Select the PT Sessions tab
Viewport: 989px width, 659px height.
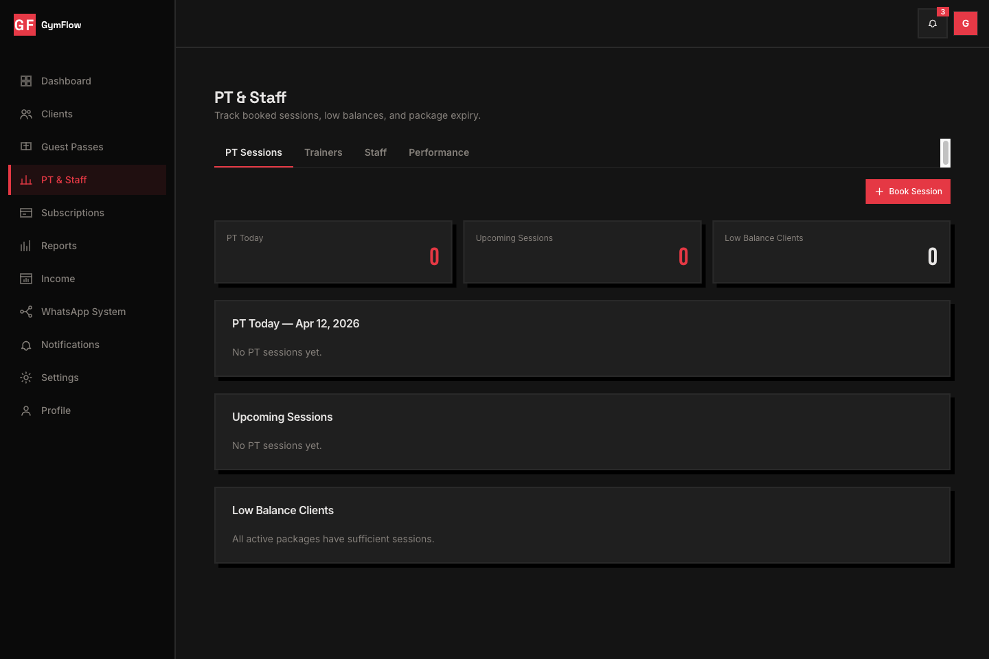coord(253,152)
